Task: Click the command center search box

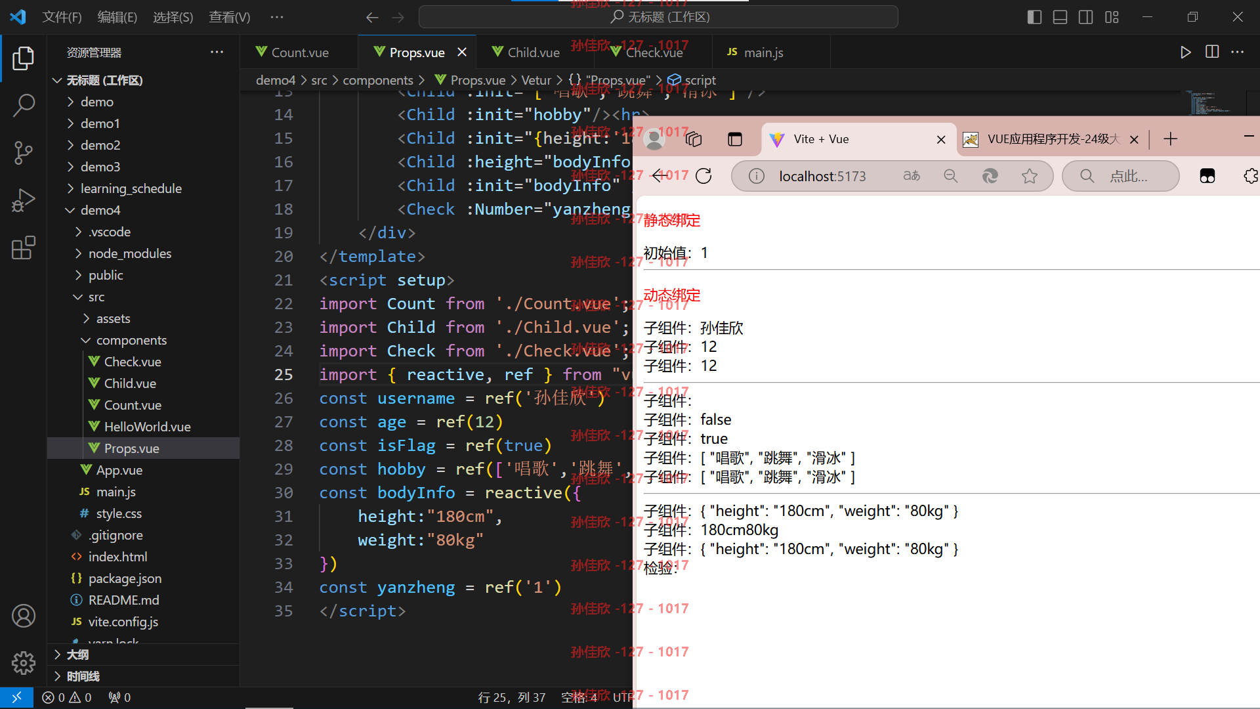Action: (x=658, y=17)
